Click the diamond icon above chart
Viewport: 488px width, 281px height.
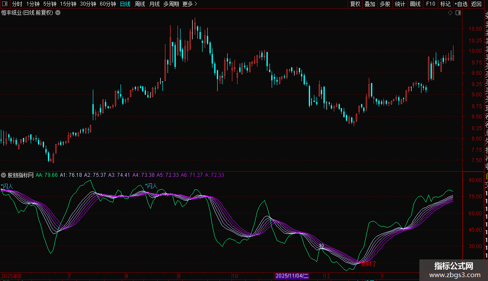[450, 13]
